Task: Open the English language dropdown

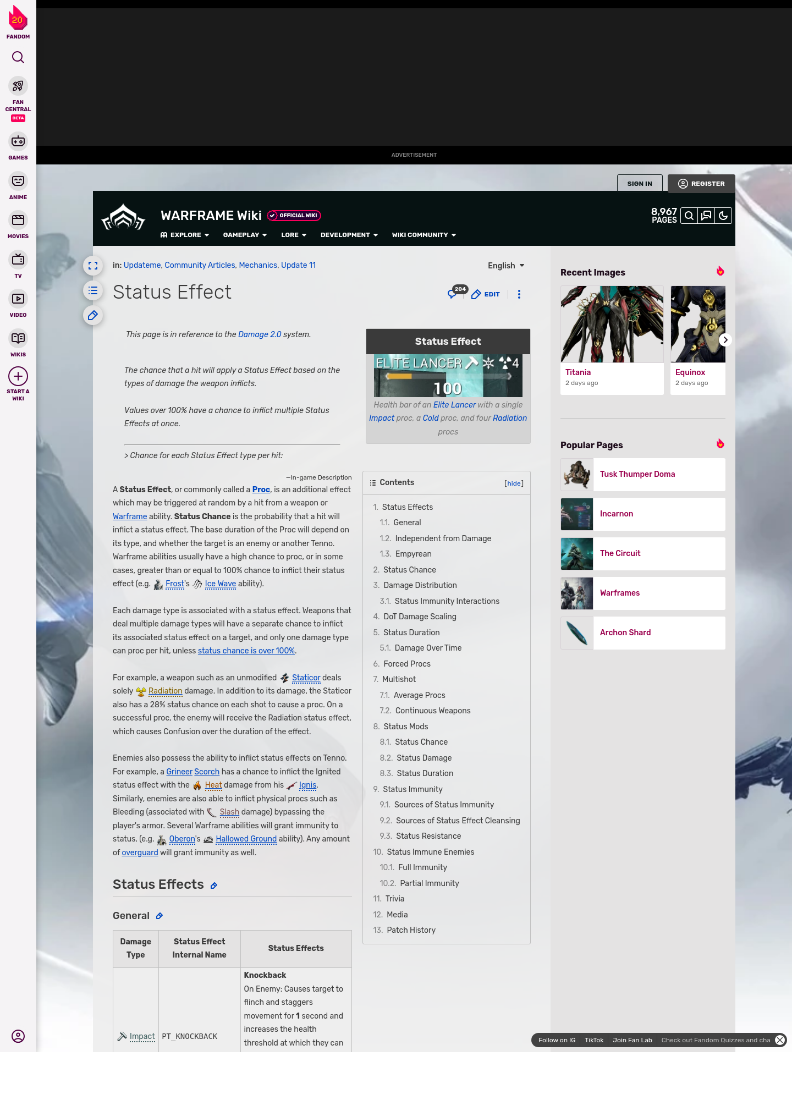Action: (x=506, y=266)
